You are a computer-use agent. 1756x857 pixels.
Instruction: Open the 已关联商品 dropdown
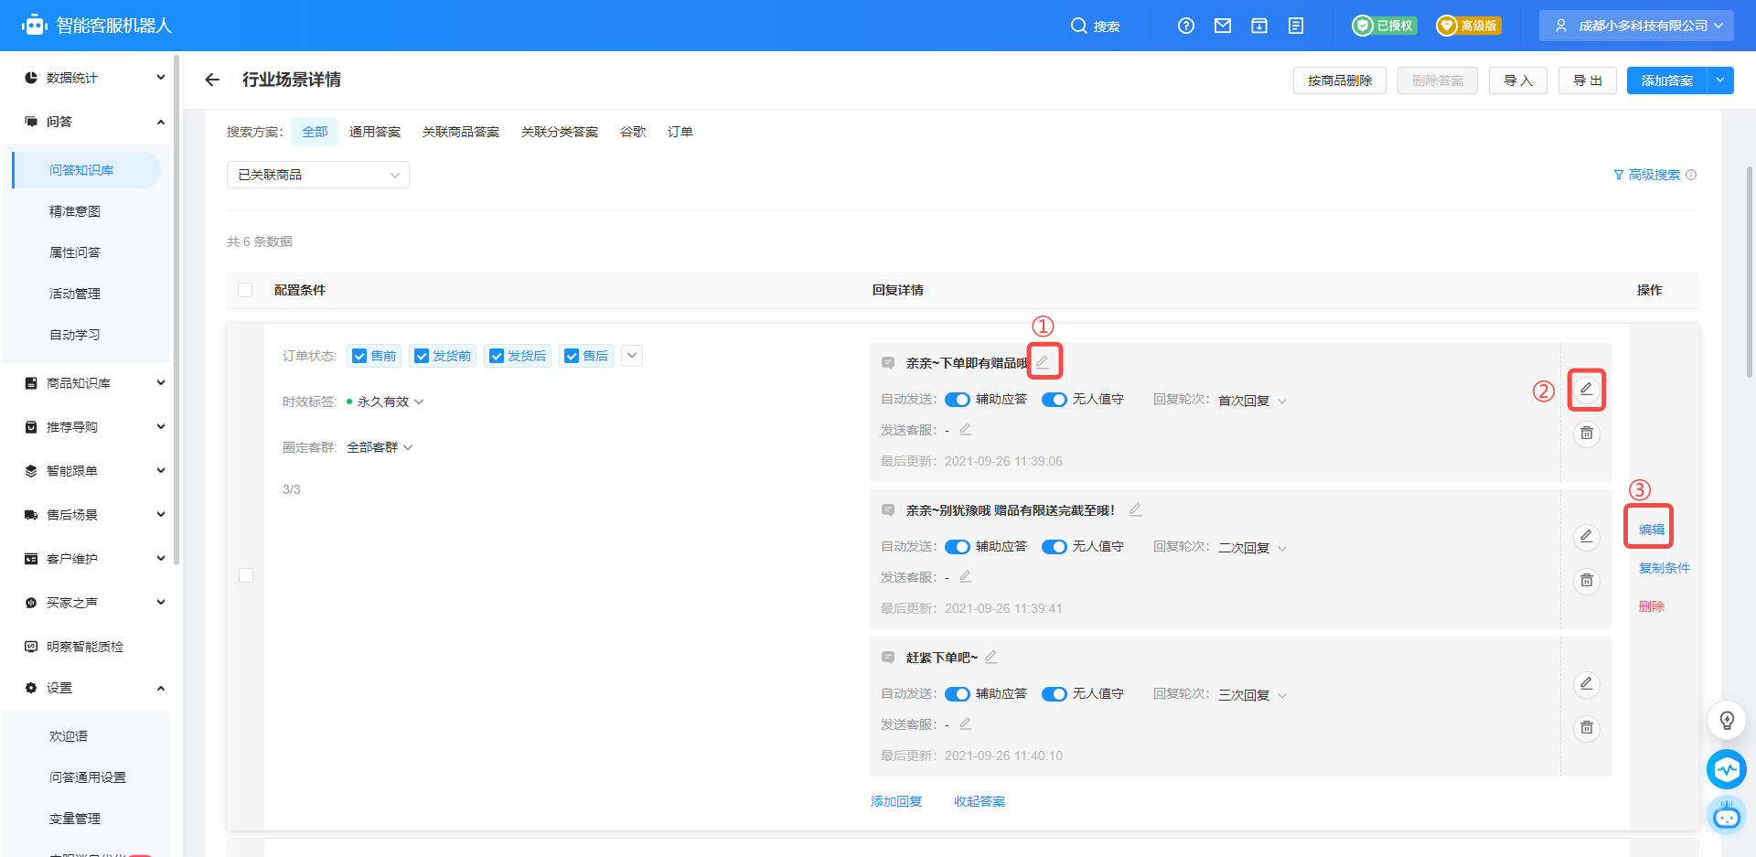click(318, 175)
